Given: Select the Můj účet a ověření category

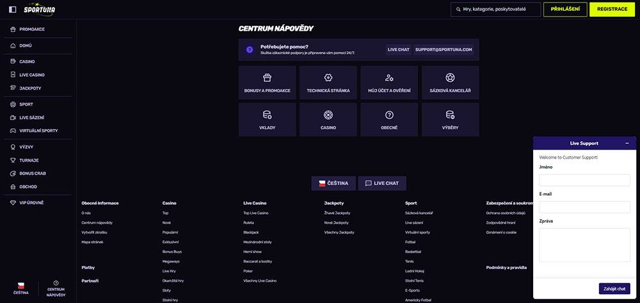Looking at the screenshot, I should click(389, 82).
